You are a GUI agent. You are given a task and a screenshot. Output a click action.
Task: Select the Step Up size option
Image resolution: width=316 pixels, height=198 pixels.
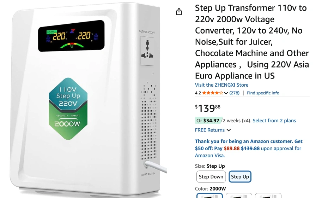[x=240, y=176]
